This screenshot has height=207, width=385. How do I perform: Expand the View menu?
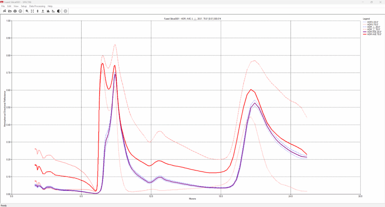[x=16, y=6]
